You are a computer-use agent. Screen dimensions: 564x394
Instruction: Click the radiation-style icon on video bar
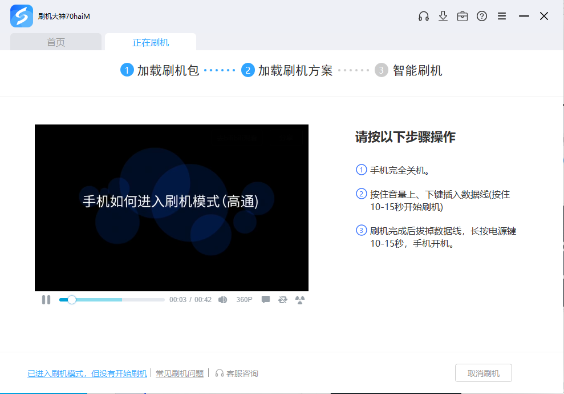click(x=300, y=300)
